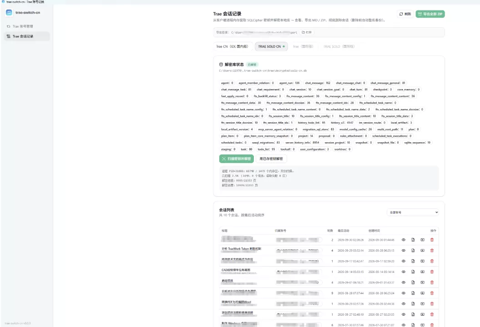This screenshot has width=480, height=327.
Task: Delete the 转换PDF为可编辑Word session
Action: click(432, 304)
